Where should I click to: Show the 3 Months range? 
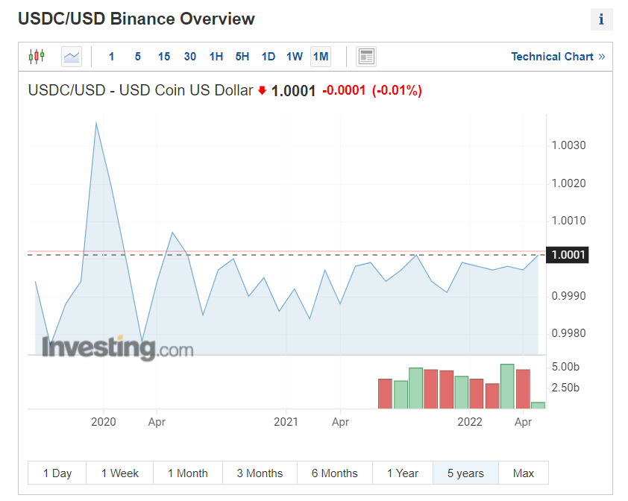point(260,473)
